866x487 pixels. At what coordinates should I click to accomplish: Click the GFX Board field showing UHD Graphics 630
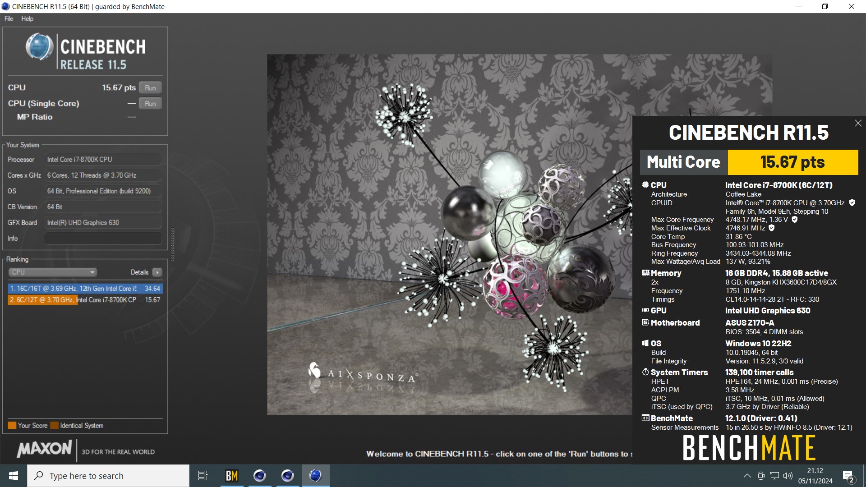click(103, 223)
